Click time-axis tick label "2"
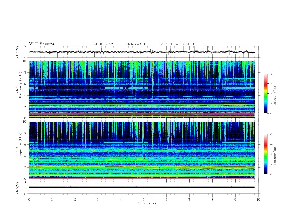The height and width of the screenshot is (224, 291). click(x=75, y=199)
